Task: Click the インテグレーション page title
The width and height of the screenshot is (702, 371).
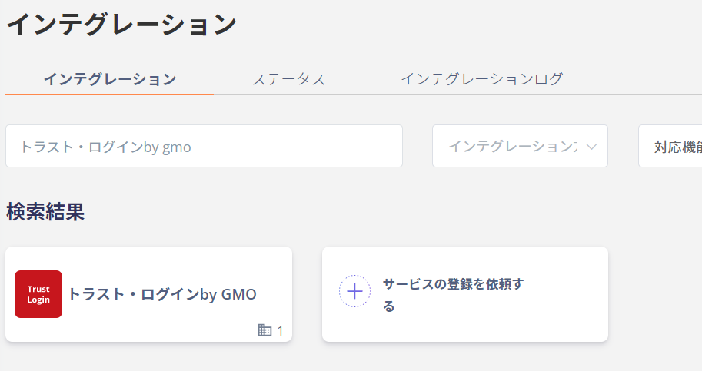Action: [121, 24]
